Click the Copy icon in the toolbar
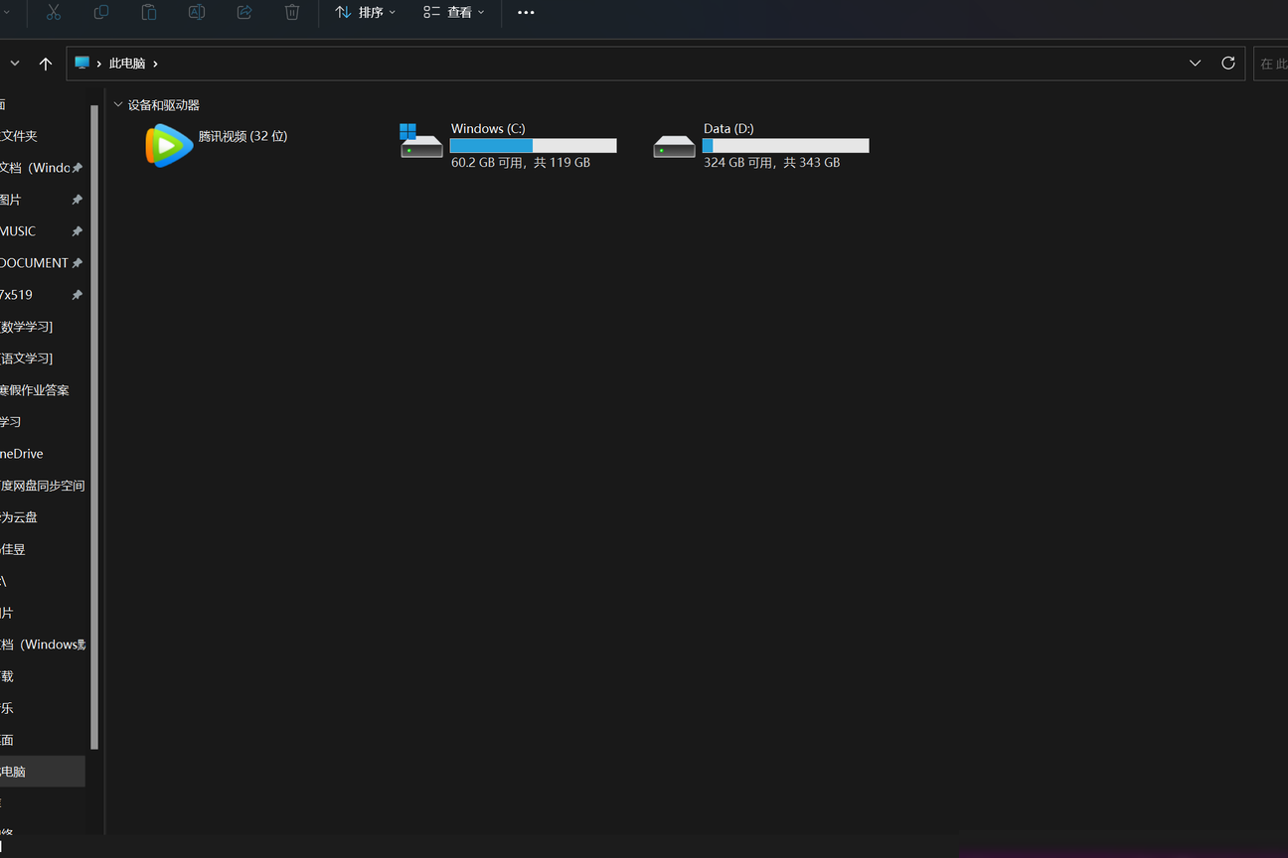 101,12
